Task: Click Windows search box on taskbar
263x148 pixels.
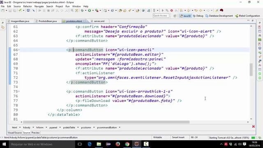Action: coord(42,144)
